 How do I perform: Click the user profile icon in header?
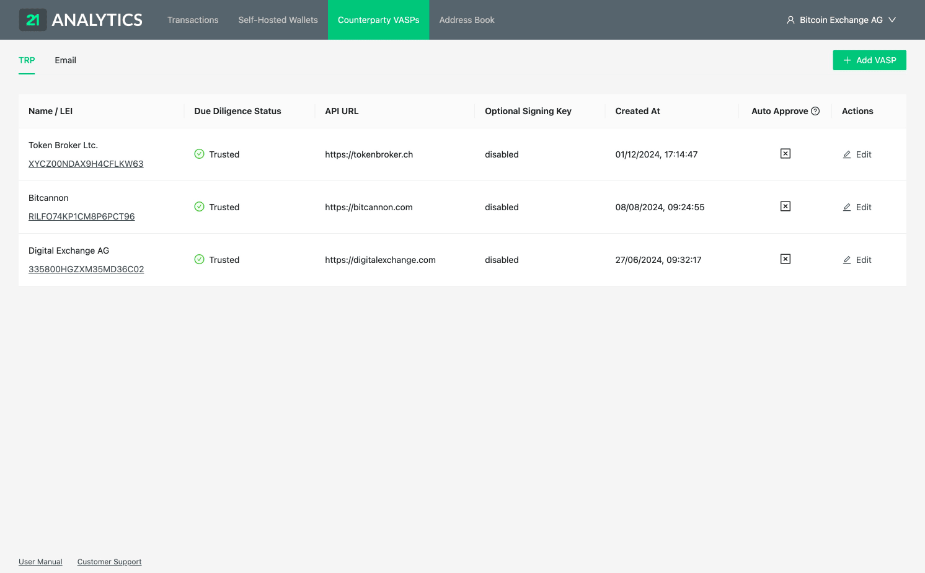tap(790, 20)
